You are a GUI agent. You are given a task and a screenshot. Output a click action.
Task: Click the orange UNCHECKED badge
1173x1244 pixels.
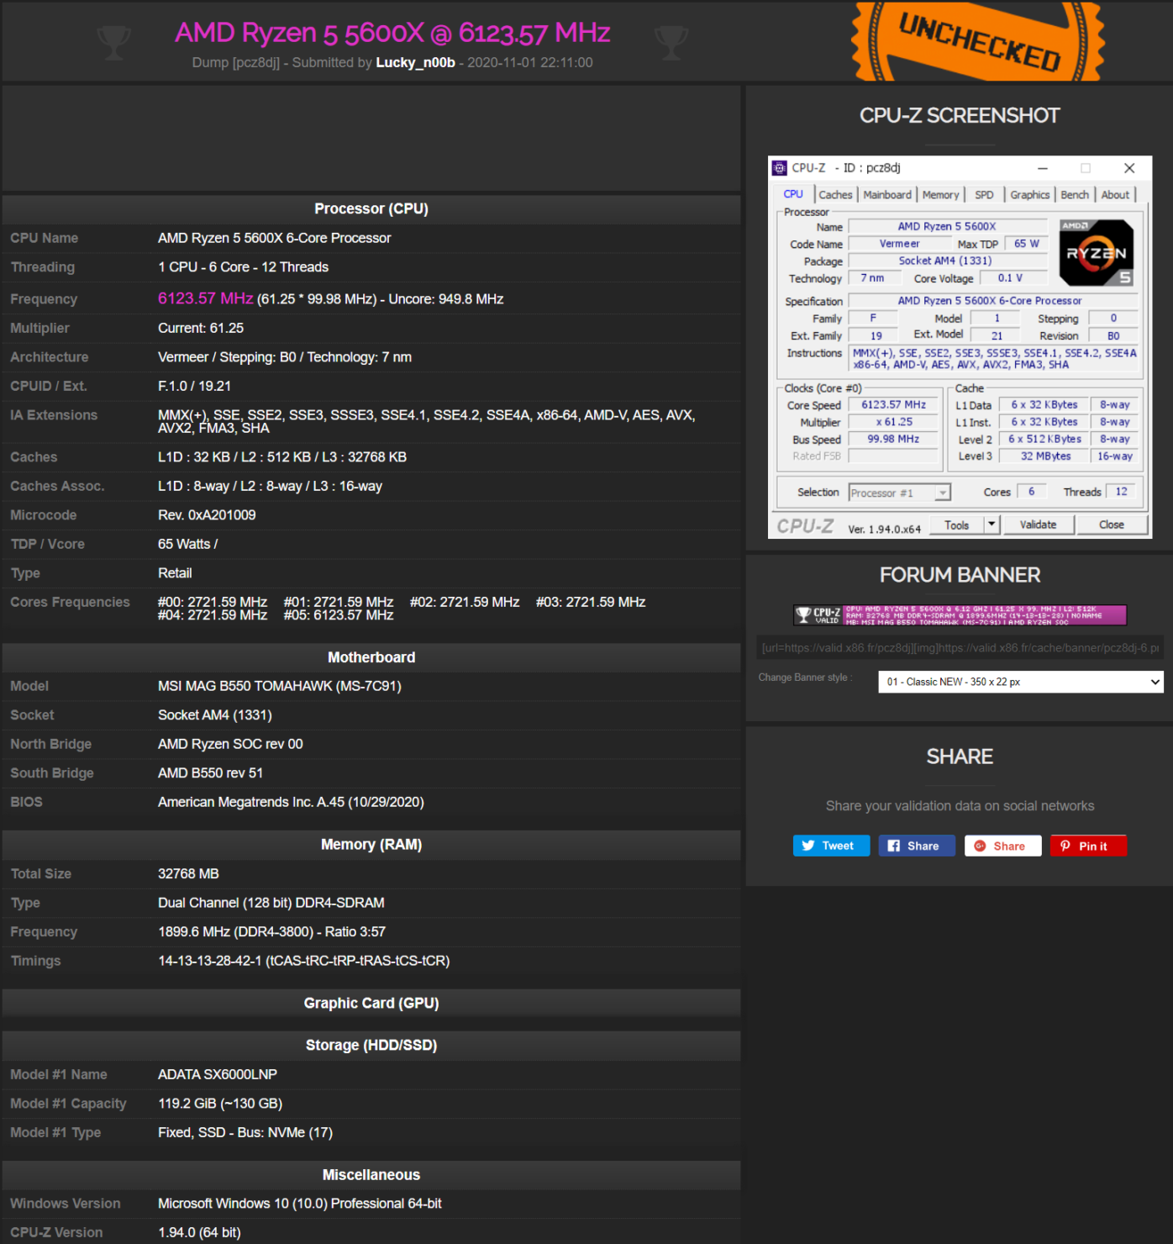pos(978,40)
